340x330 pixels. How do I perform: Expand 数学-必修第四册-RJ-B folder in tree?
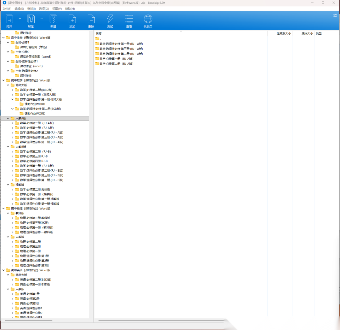(x=13, y=161)
